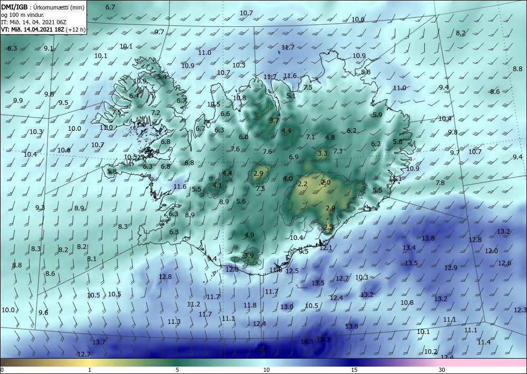
Task: Click the 4.8 value in the northeast interior
Action: (330, 137)
